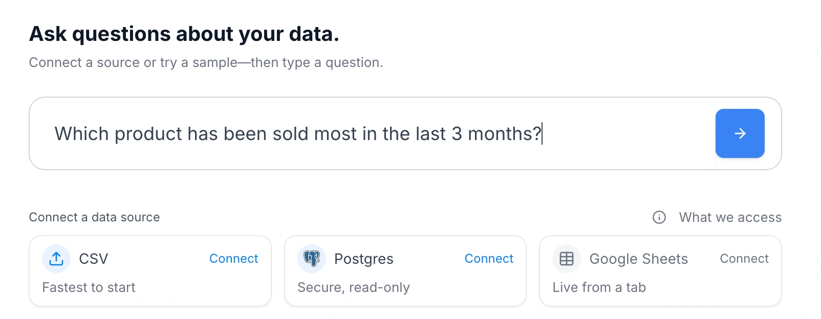Click the Fastest to start text on CSV card
Image resolution: width=821 pixels, height=319 pixels.
pos(88,287)
